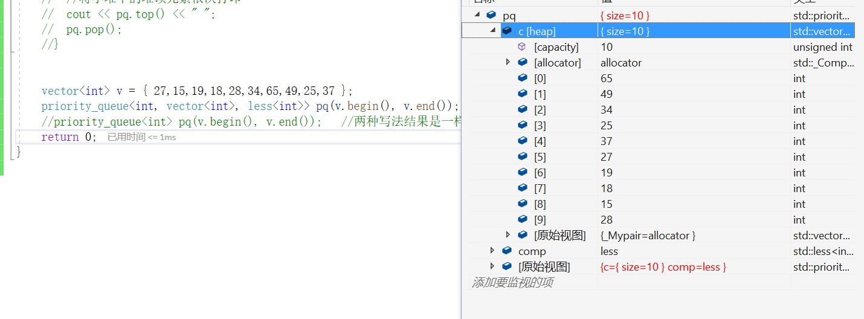Click the cube icon beside comp

coord(507,251)
